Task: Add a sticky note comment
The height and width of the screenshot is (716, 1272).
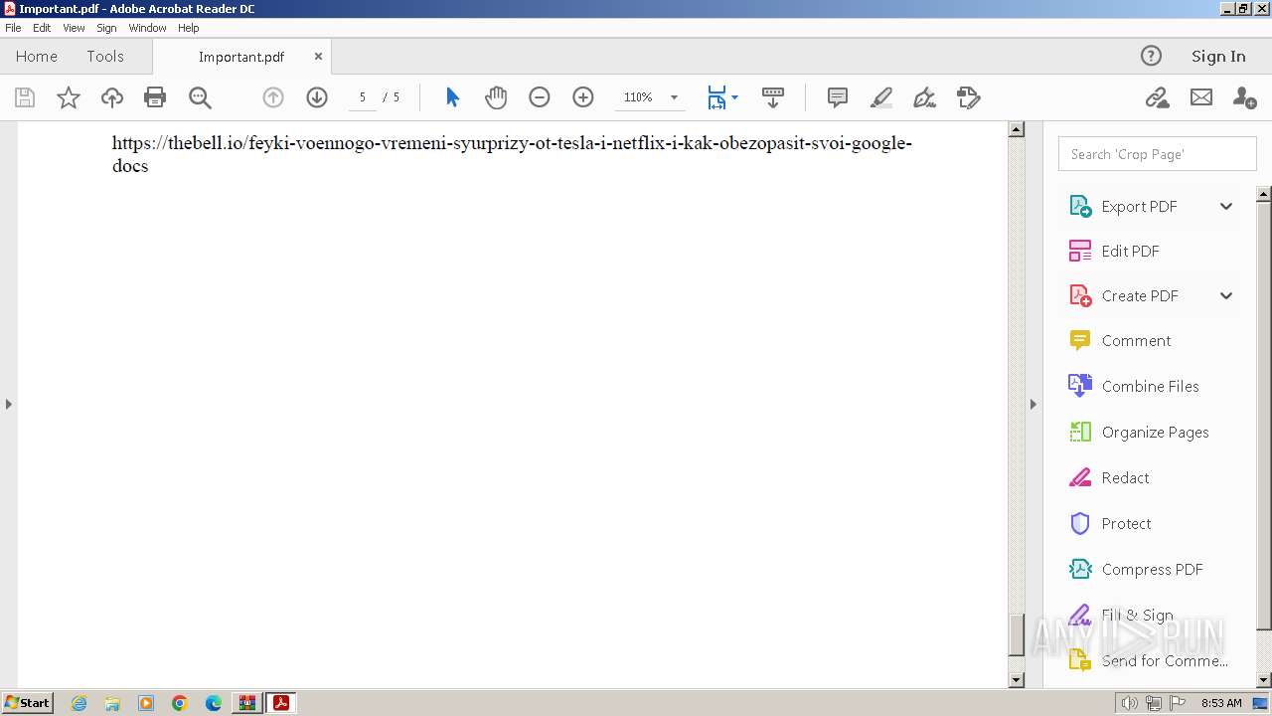Action: 838,97
